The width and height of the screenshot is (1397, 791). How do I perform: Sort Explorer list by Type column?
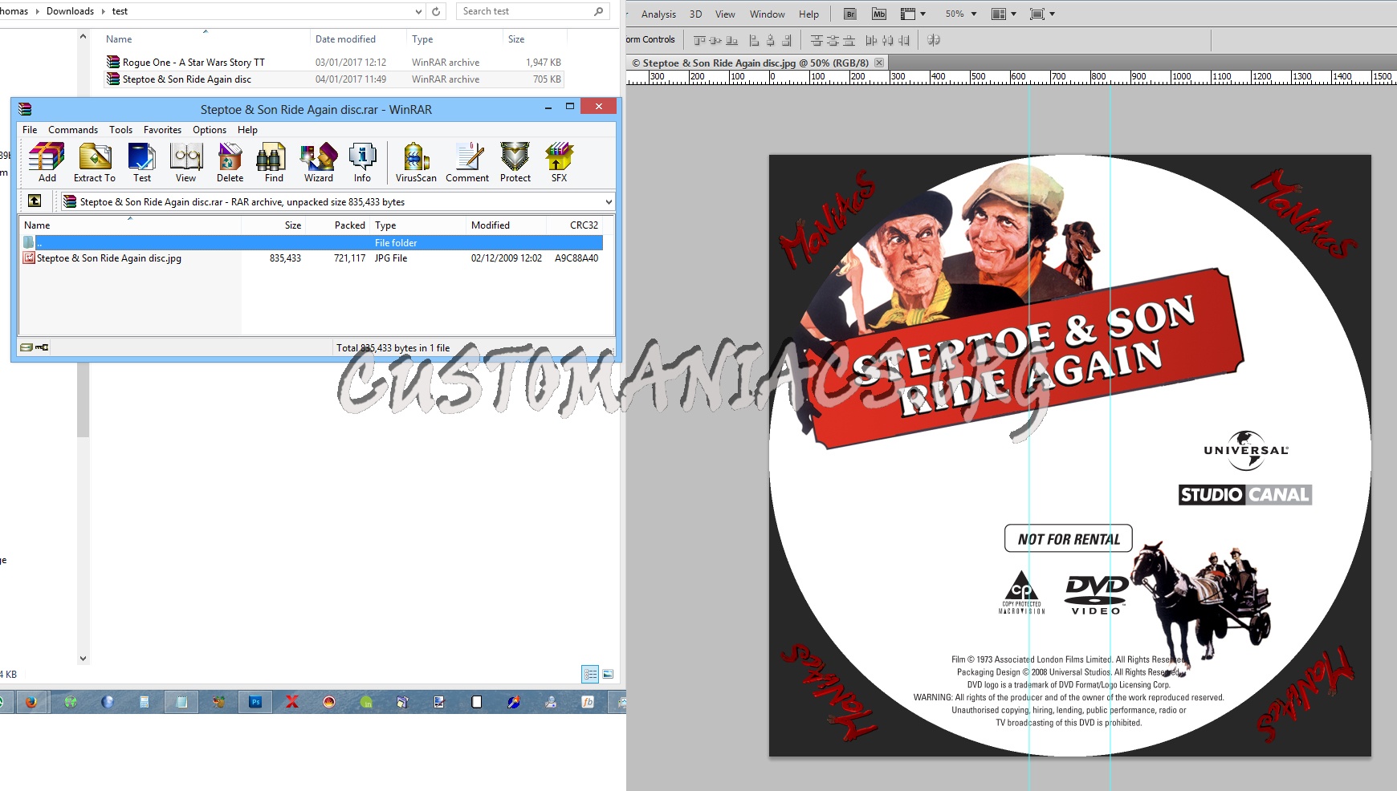[x=422, y=39]
